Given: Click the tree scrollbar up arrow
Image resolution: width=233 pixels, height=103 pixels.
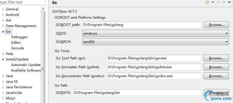Looking at the screenshot, I should [43, 9].
